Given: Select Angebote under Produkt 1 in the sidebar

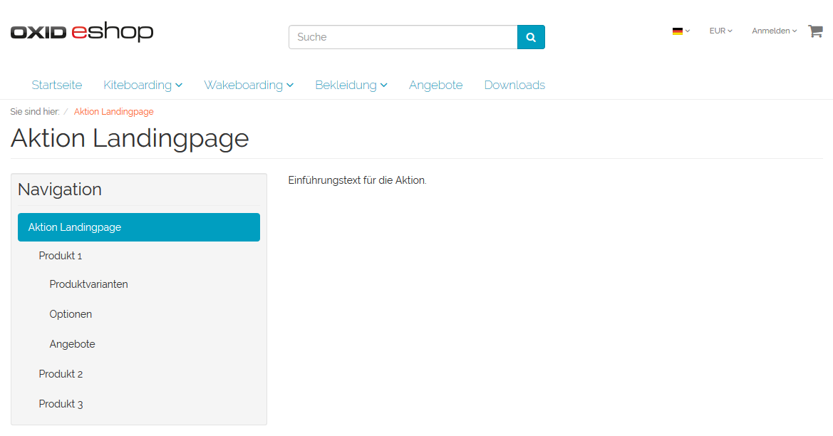Looking at the screenshot, I should pyautogui.click(x=72, y=344).
